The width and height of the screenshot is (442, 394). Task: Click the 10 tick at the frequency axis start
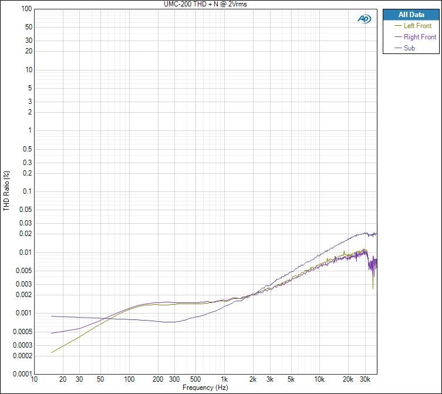[34, 379]
